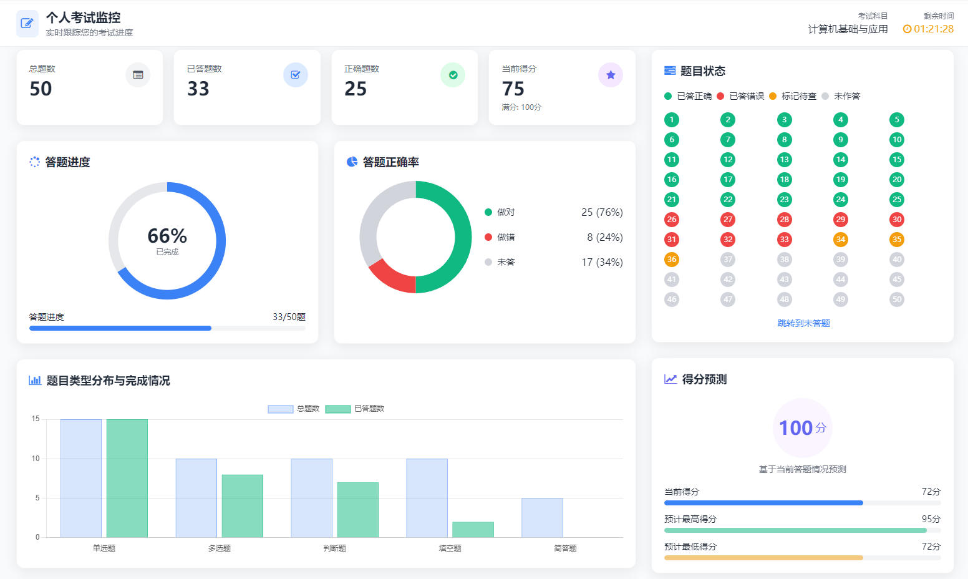Open the 跳转到未答题 link
The image size is (968, 579).
pyautogui.click(x=803, y=323)
